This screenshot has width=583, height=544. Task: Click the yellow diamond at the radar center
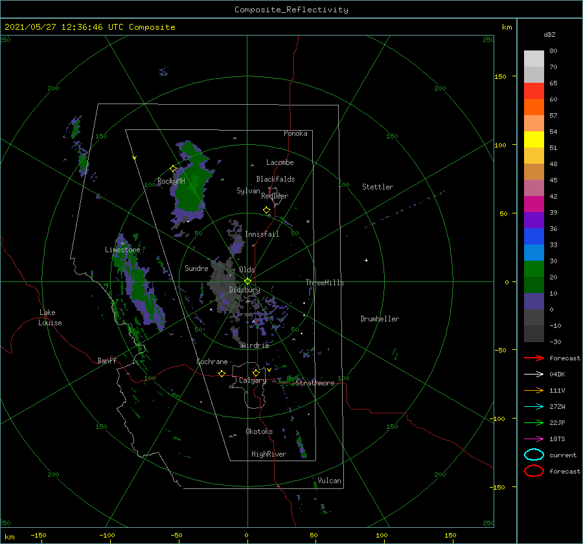(x=247, y=281)
